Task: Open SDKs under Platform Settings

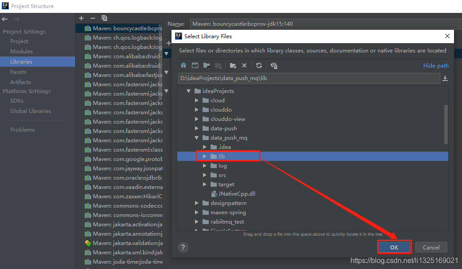Action: point(17,101)
